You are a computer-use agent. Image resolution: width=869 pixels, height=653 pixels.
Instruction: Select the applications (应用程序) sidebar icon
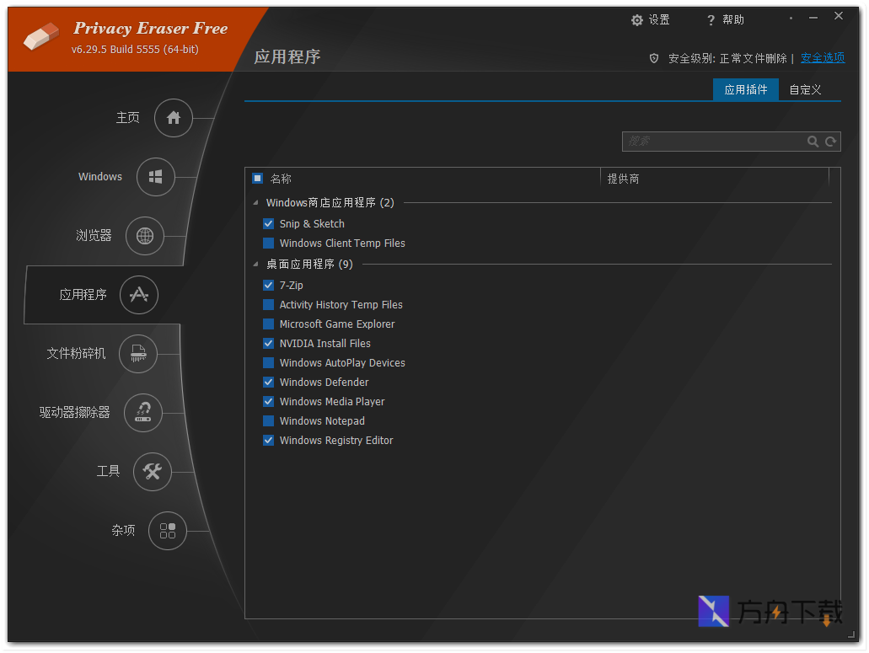[x=138, y=295]
